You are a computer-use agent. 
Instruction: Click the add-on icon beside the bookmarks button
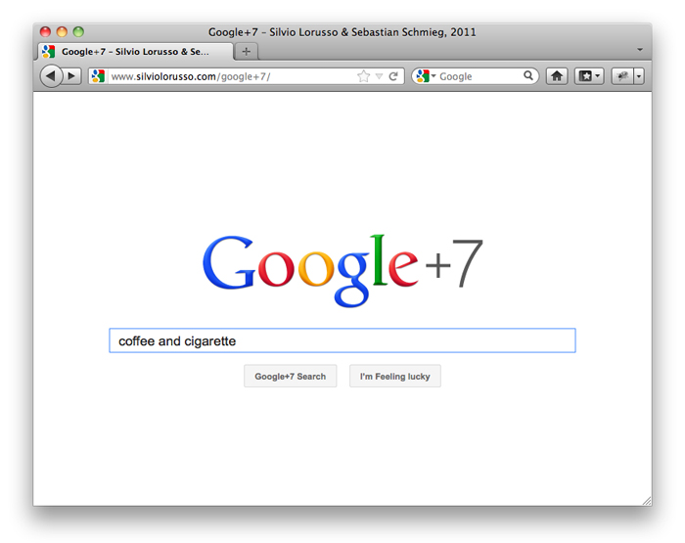pos(622,76)
